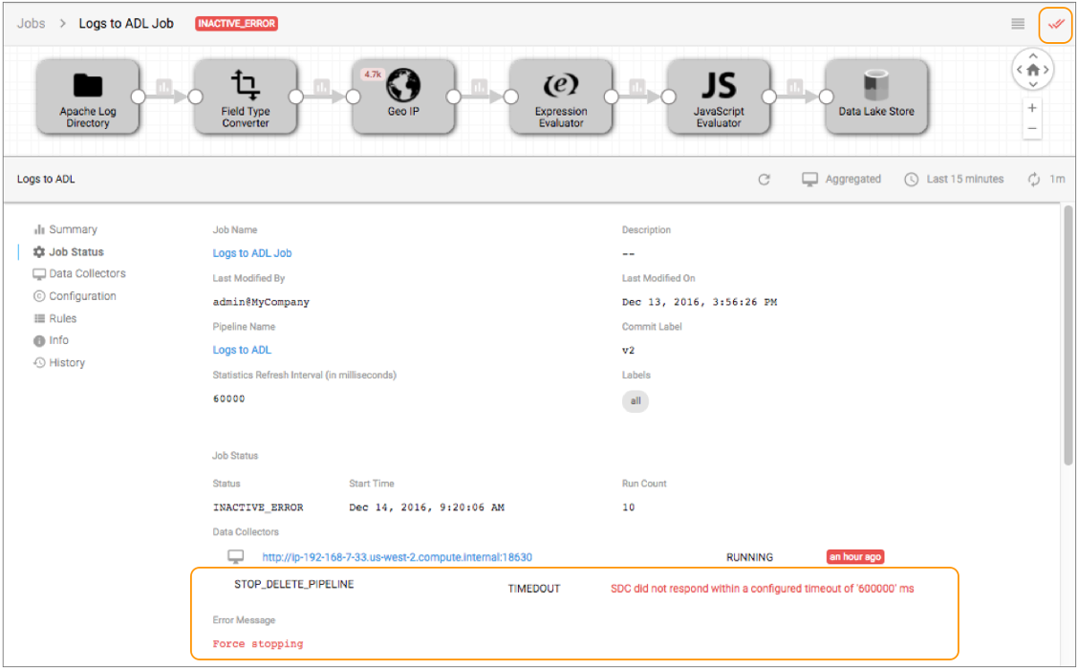Select the SDC did not respond timeout message
Screen dimensions: 1078x669
[763, 589]
